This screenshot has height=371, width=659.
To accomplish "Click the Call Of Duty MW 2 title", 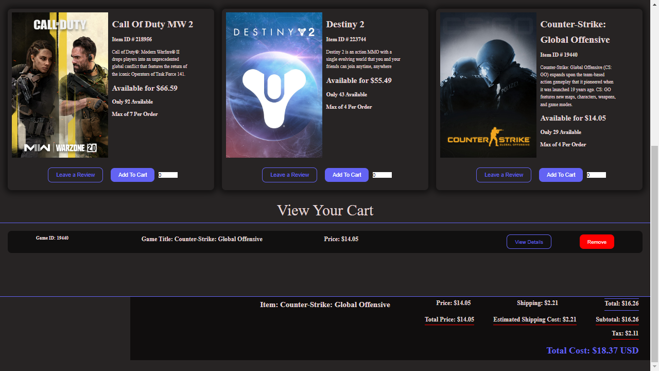I will coord(152,24).
